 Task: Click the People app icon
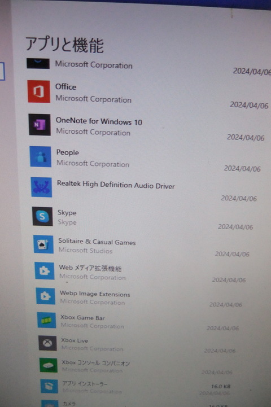click(40, 156)
